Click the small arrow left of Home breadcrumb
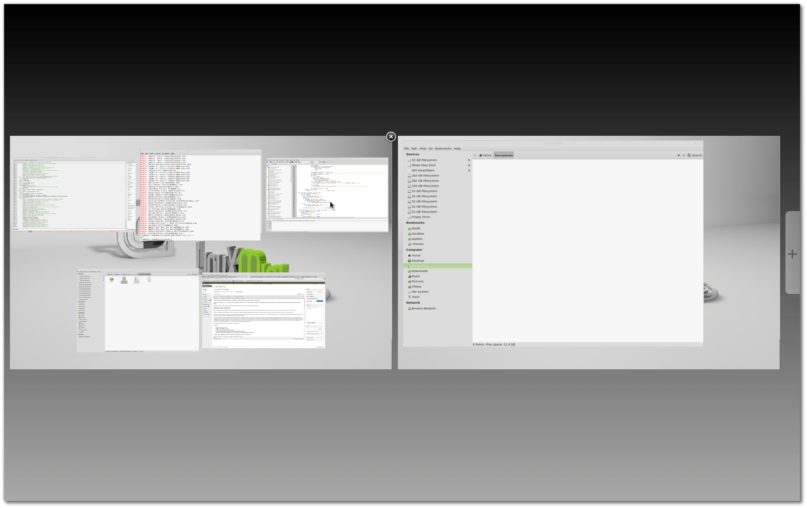Image resolution: width=807 pixels, height=508 pixels. tap(475, 155)
